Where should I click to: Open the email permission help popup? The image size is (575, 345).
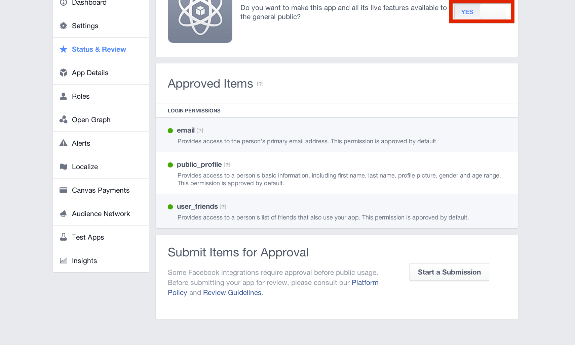click(200, 131)
